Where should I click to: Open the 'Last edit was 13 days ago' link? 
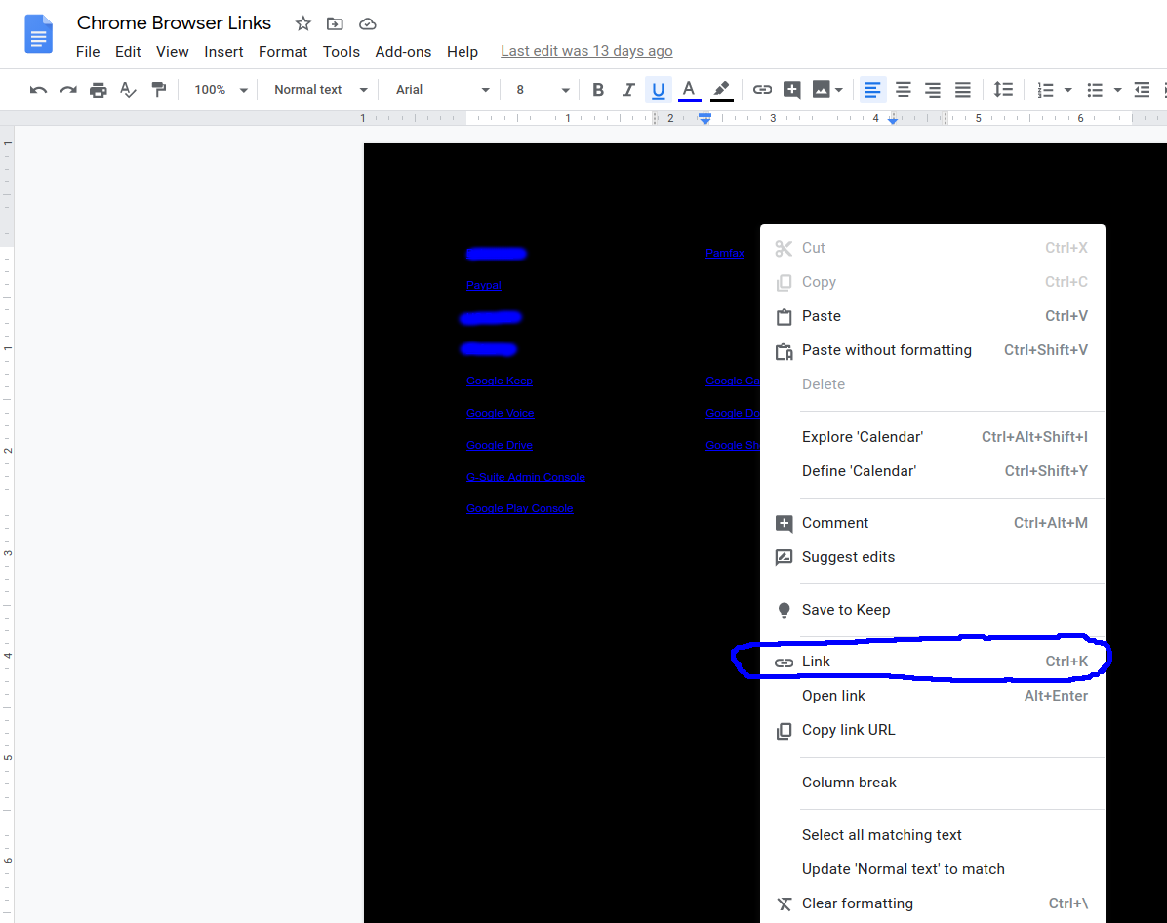(x=586, y=51)
